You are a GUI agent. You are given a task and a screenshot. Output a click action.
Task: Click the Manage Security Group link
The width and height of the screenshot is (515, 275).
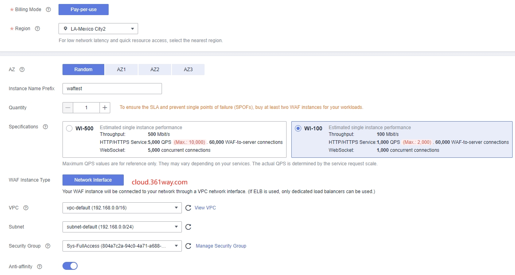tap(220, 246)
